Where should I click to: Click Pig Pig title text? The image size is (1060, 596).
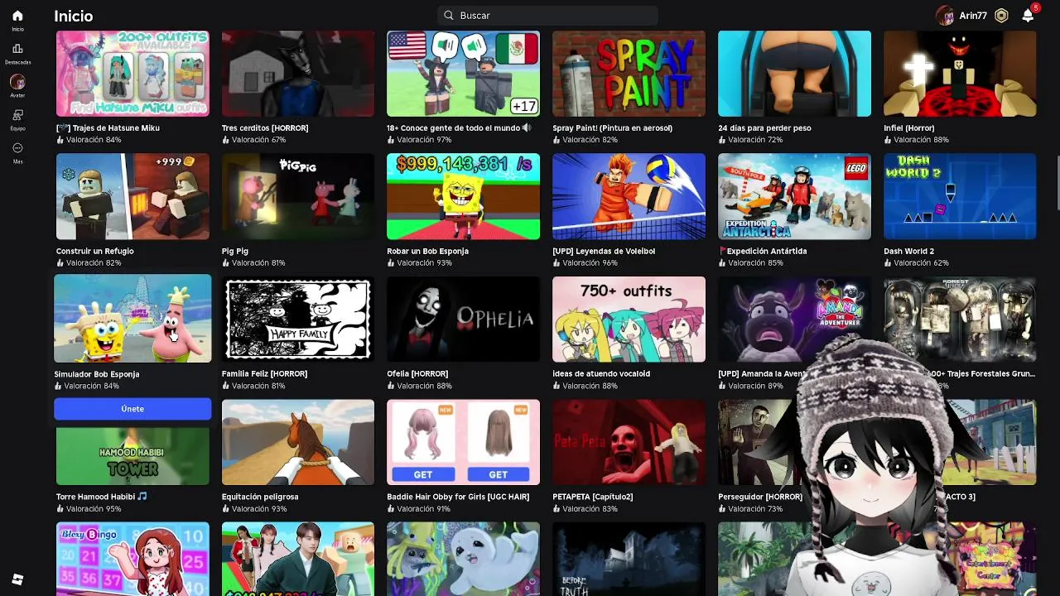tap(235, 251)
